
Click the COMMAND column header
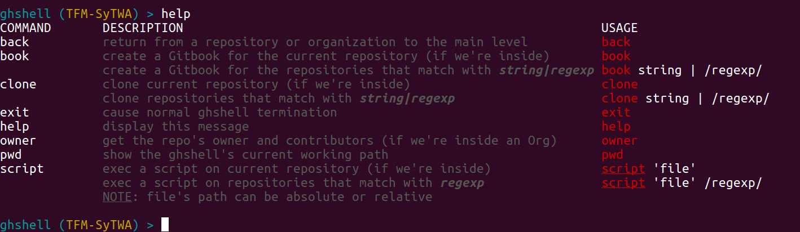pyautogui.click(x=25, y=28)
